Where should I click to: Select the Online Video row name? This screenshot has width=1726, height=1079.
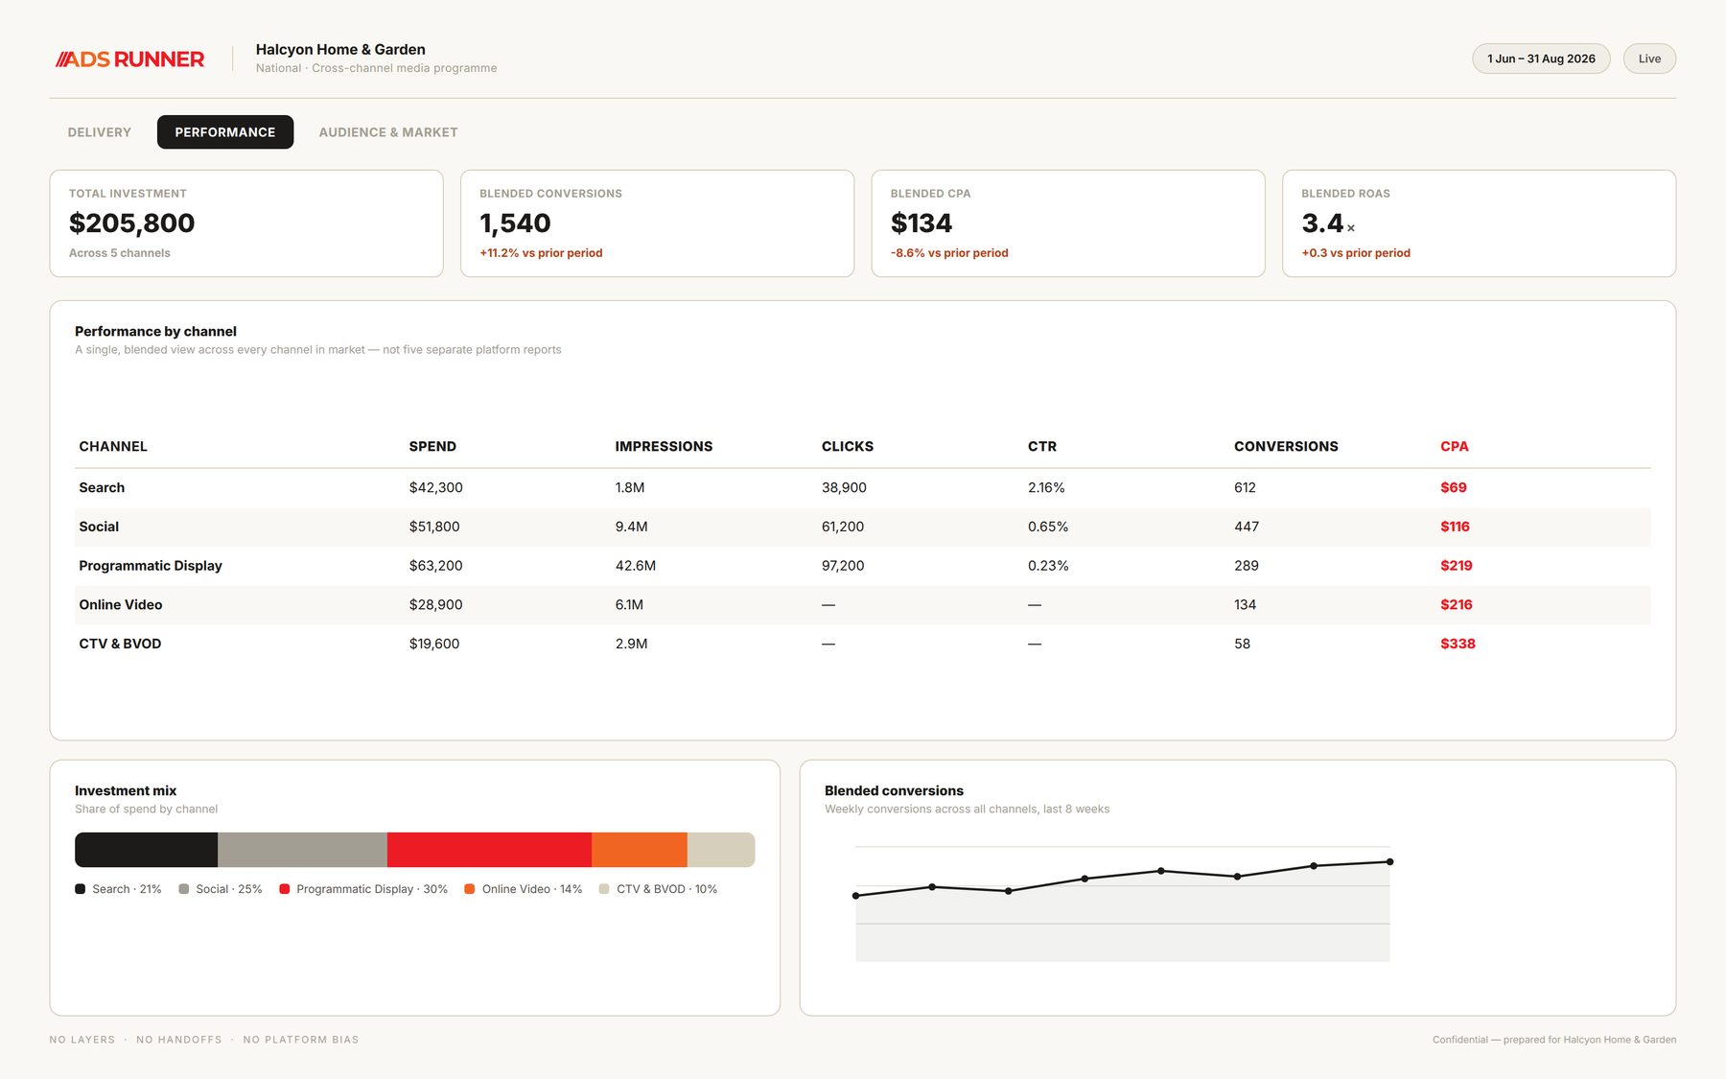point(121,605)
